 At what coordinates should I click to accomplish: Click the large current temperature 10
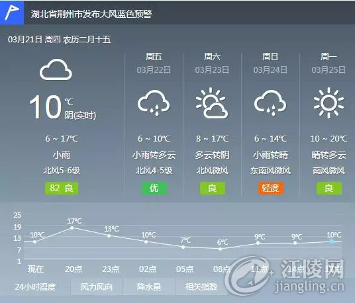[46, 107]
